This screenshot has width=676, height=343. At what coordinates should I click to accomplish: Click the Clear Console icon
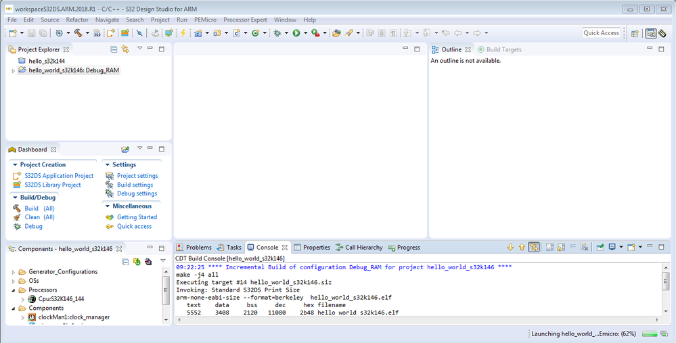pos(584,247)
